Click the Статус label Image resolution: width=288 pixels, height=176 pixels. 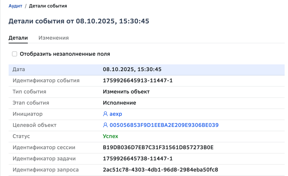click(x=21, y=136)
